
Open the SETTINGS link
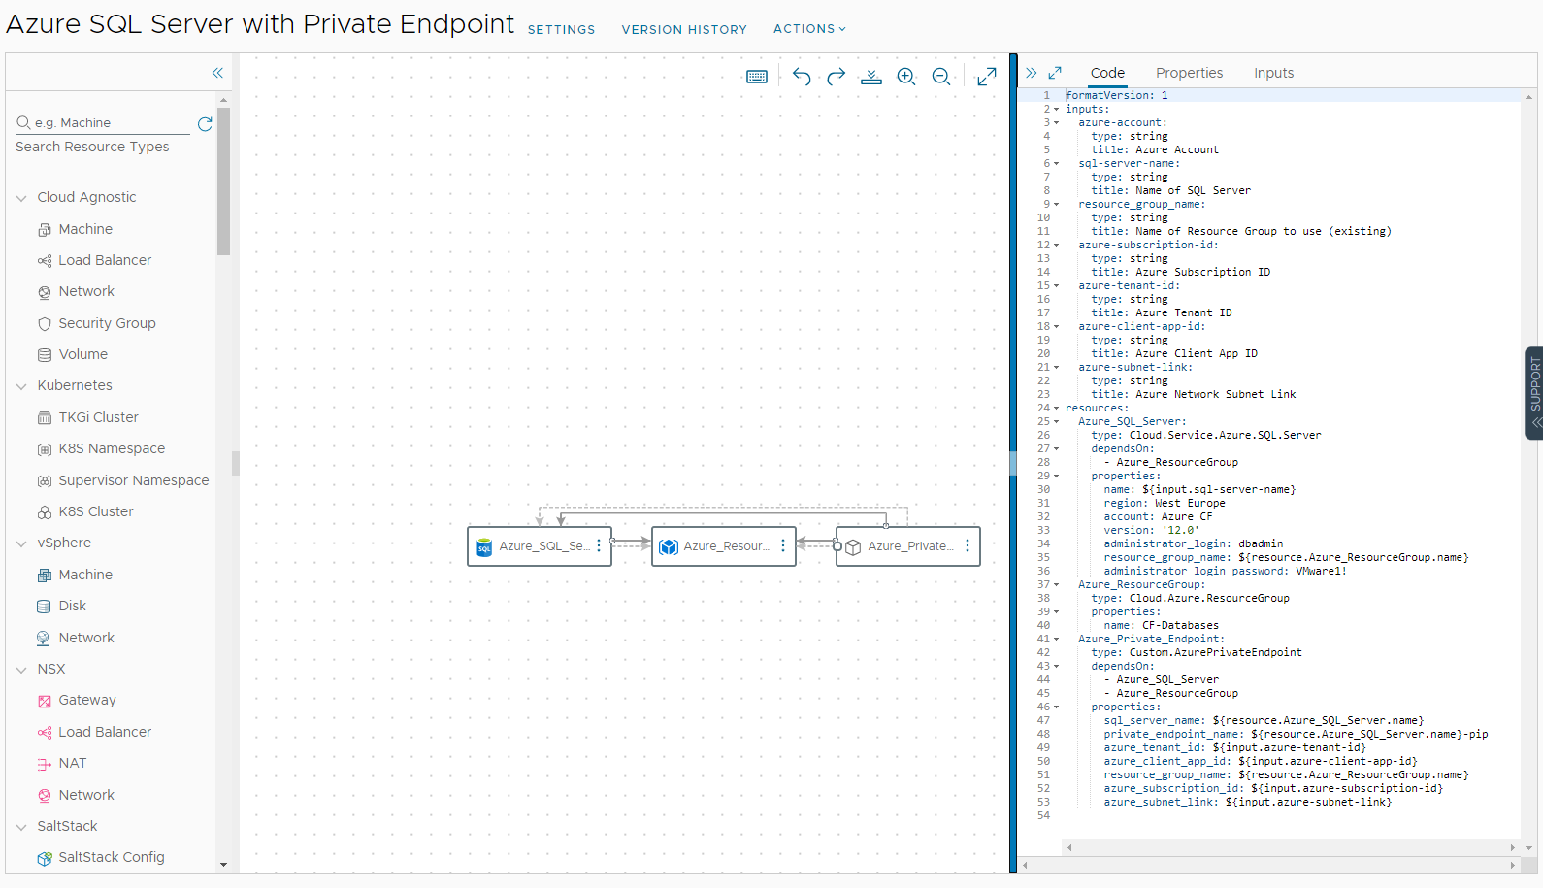tap(561, 30)
